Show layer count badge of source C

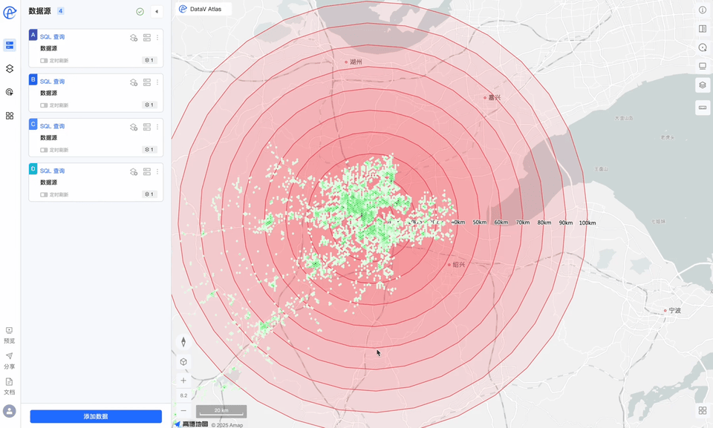tap(149, 150)
